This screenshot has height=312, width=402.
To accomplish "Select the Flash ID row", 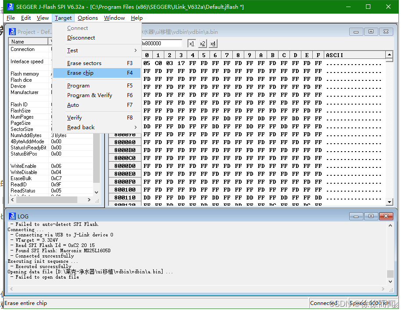I will point(30,105).
